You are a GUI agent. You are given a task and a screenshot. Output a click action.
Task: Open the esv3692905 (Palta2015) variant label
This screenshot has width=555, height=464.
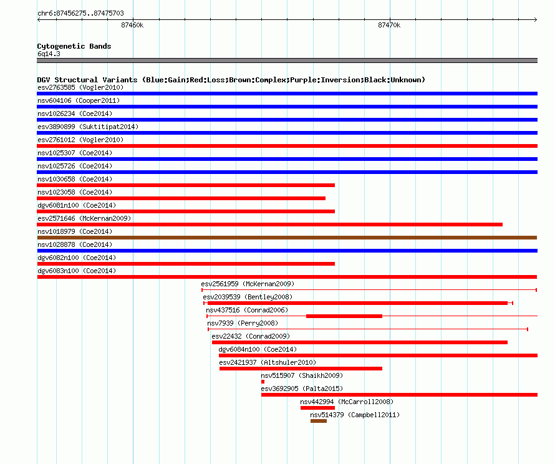pos(302,389)
